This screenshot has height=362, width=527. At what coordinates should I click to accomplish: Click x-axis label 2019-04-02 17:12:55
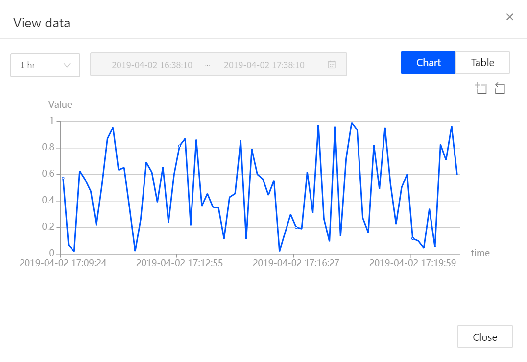coord(179,263)
